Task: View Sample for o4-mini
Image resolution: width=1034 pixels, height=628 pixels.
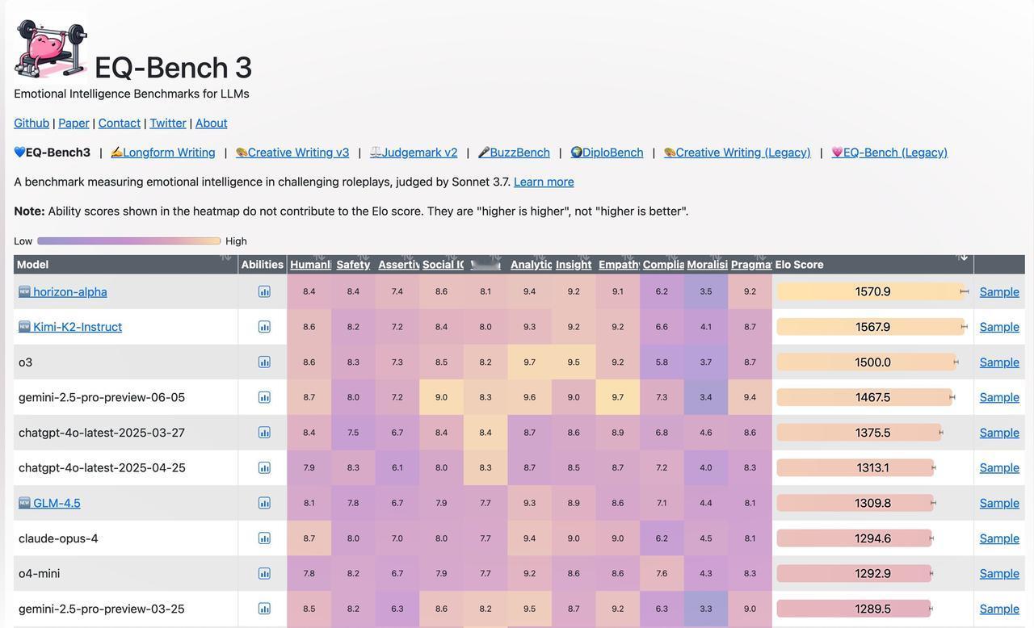Action: [x=999, y=573]
